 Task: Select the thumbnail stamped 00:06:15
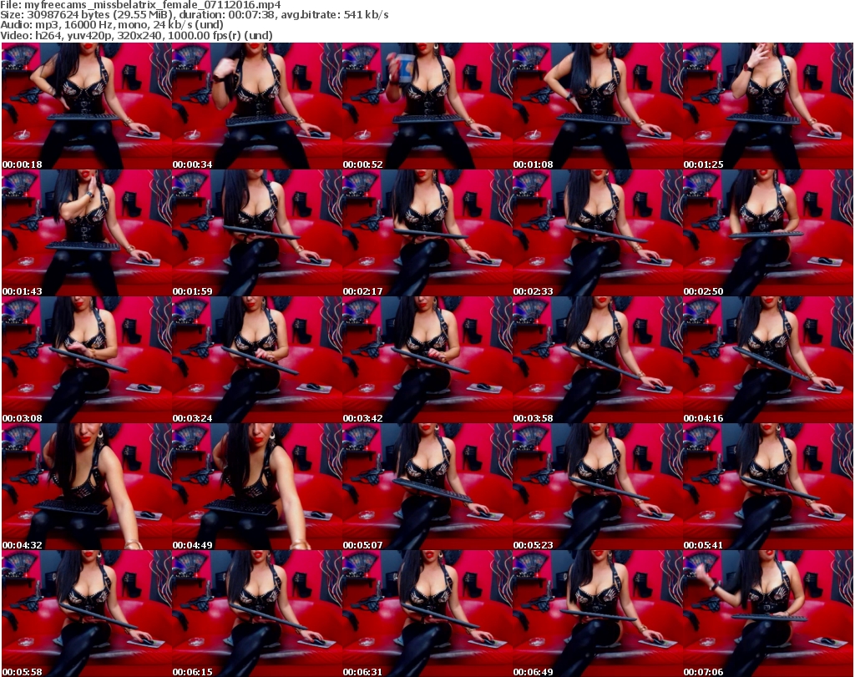tap(257, 614)
